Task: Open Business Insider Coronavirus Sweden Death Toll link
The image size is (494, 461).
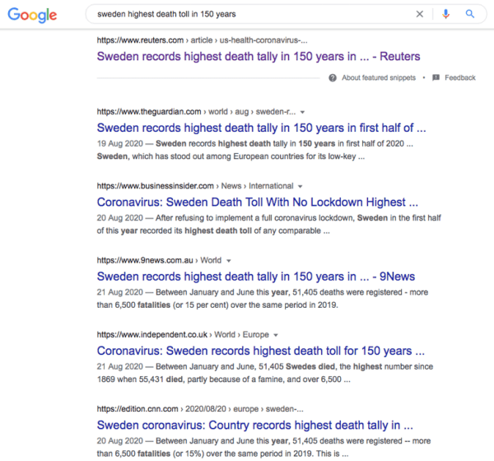Action: pos(258,203)
